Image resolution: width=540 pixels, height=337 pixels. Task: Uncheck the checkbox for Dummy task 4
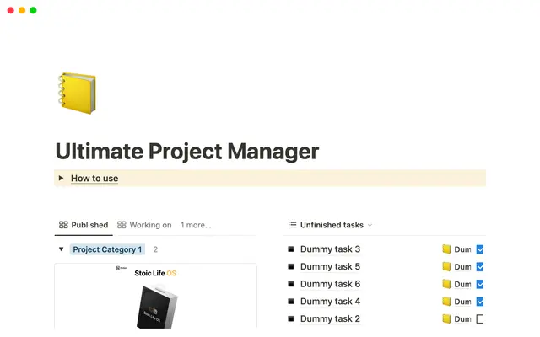(480, 302)
